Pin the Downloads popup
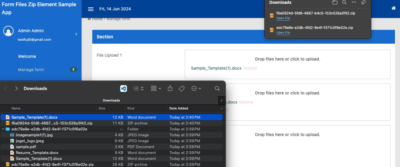This screenshot has width=400, height=167. tap(364, 2)
